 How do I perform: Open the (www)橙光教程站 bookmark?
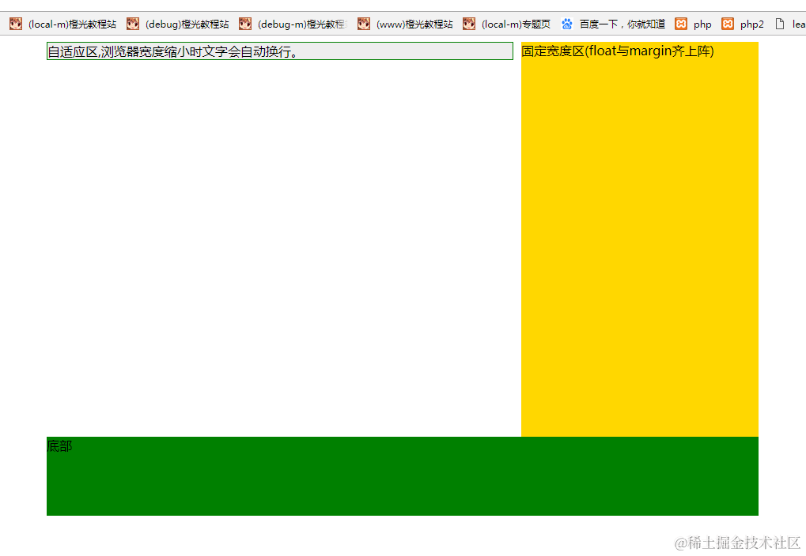click(405, 24)
